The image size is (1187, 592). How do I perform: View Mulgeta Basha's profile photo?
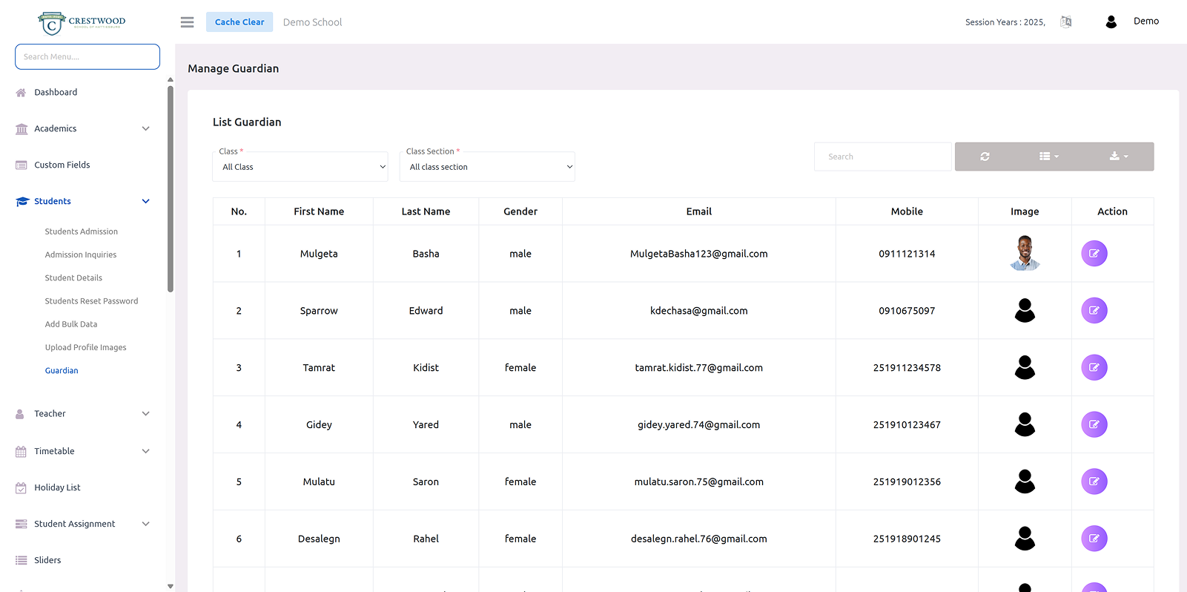(1024, 253)
